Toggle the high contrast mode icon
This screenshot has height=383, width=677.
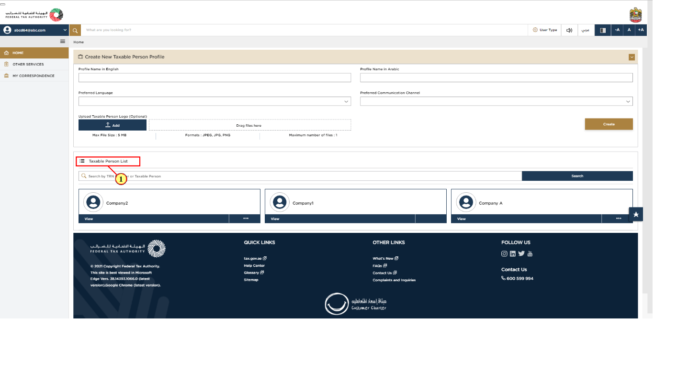(603, 30)
